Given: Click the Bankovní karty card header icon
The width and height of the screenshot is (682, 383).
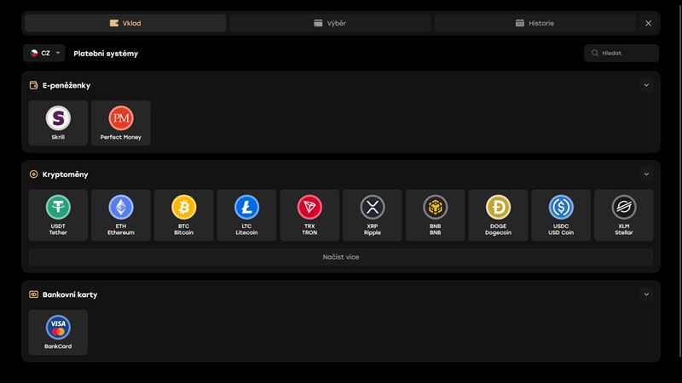Looking at the screenshot, I should click(33, 294).
